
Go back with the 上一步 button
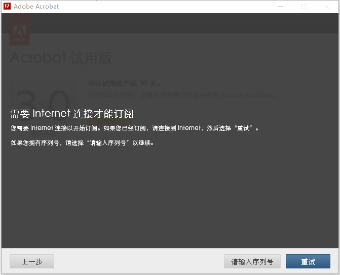point(32,261)
